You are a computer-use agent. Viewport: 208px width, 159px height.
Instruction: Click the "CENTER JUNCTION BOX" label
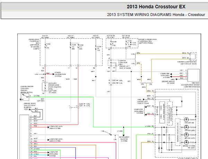[x=123, y=62]
